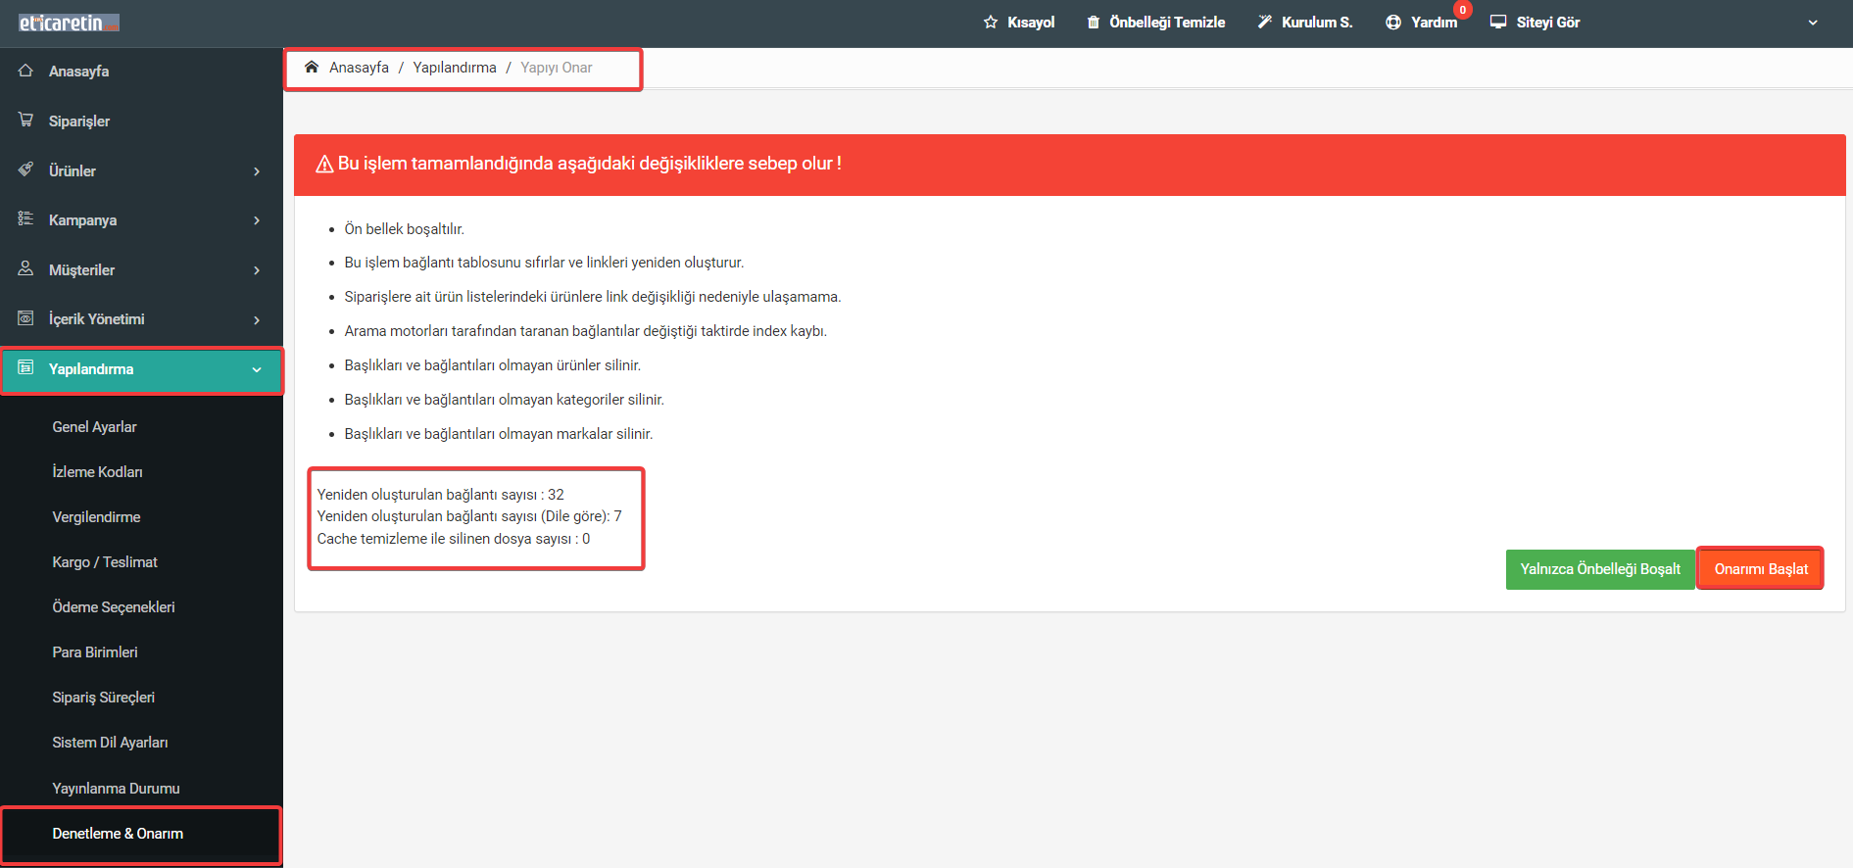Click 'Yeniden oluşturulan bağlantı sayısı (Dile göre): 7' text
The image size is (1853, 868).
tap(469, 516)
